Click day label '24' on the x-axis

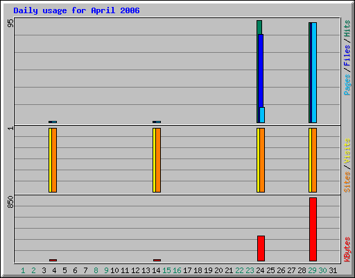[x=260, y=270]
